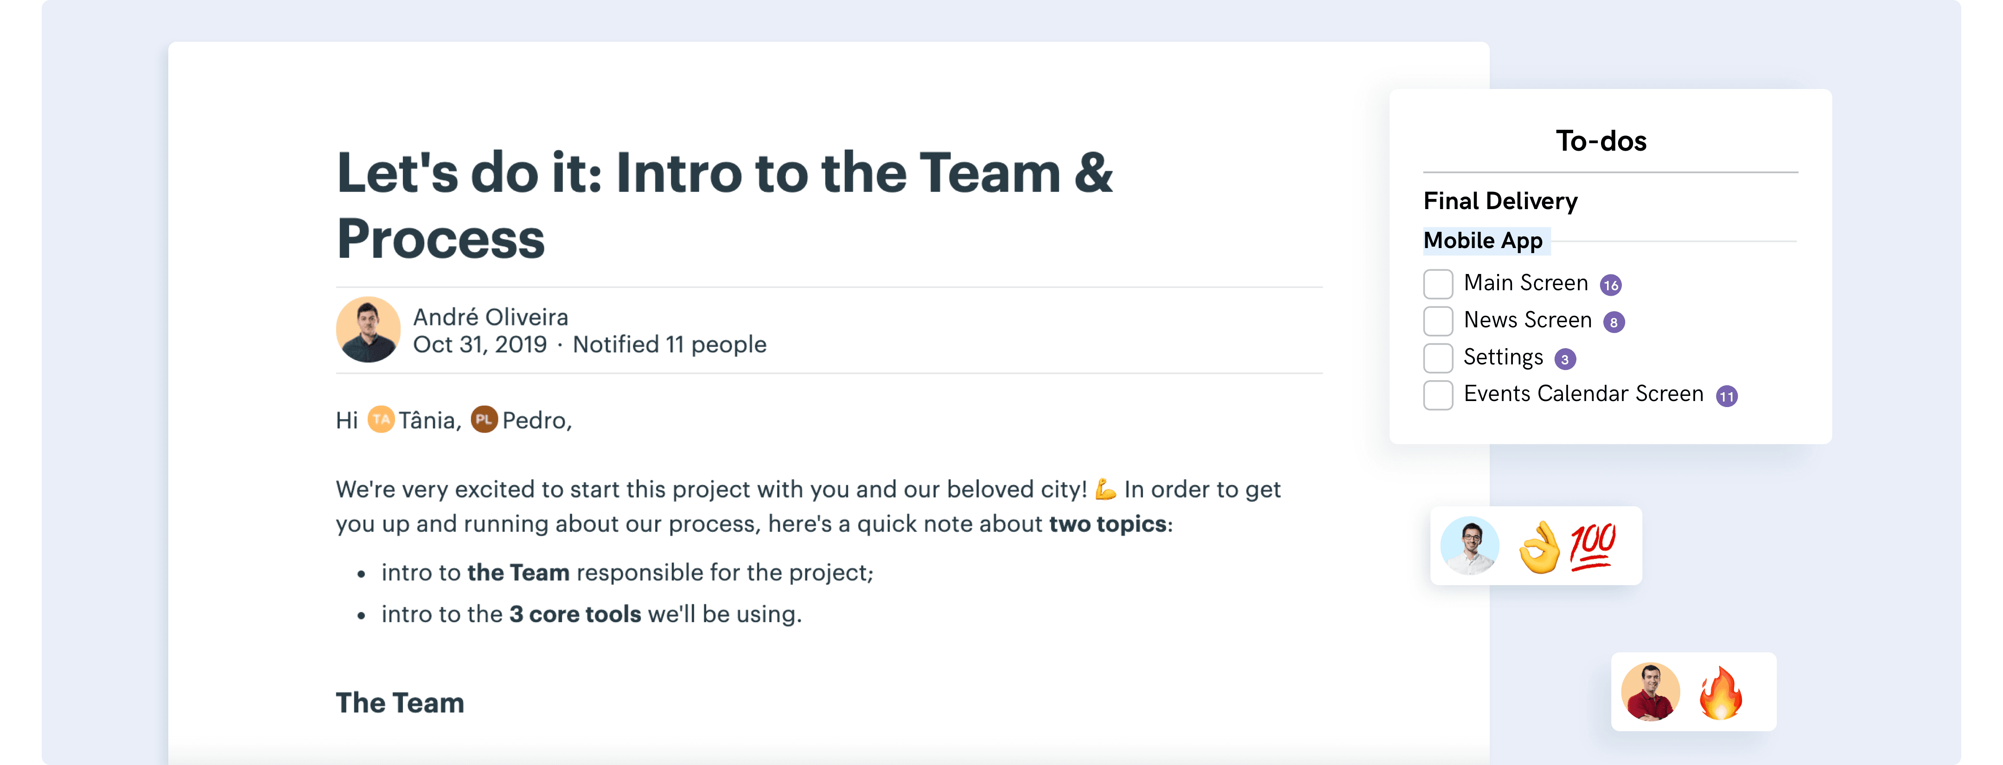2003x765 pixels.
Task: Click the fire emoji reaction
Action: [x=1721, y=692]
